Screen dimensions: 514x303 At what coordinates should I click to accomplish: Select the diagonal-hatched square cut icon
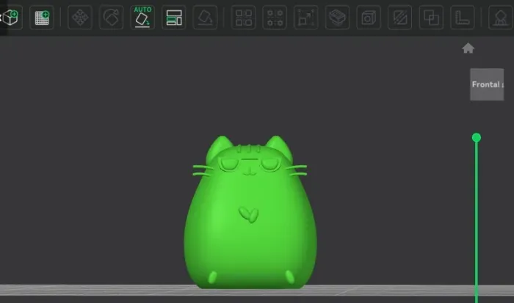[400, 18]
